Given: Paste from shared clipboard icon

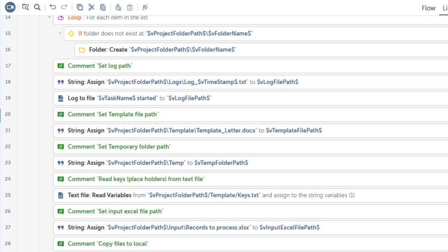Looking at the screenshot, I should pos(130,7).
